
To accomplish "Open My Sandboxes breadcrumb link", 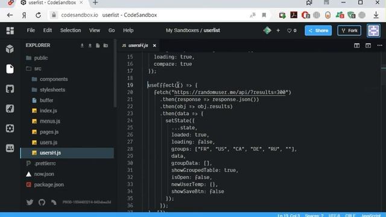I will coord(182,30).
